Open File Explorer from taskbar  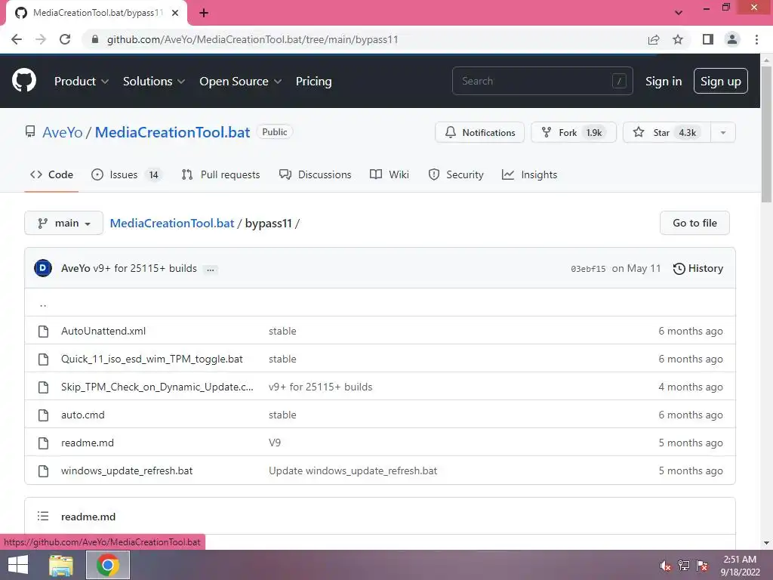(61, 565)
